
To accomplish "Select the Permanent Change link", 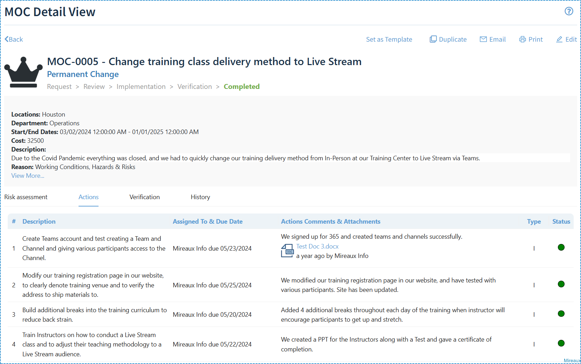I will 83,74.
